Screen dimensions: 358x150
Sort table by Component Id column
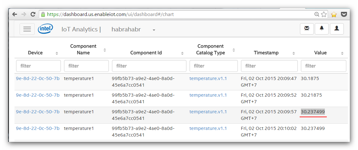[182, 53]
